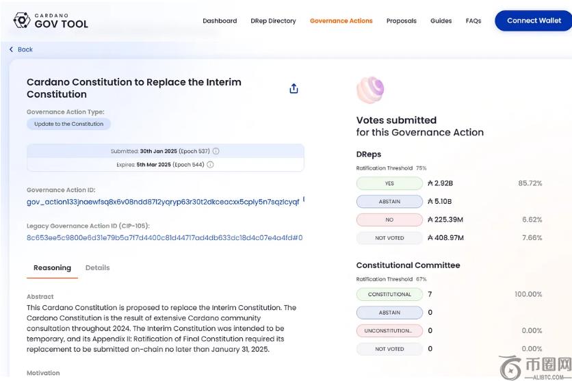Click the DReps YES vote pill

click(x=389, y=183)
